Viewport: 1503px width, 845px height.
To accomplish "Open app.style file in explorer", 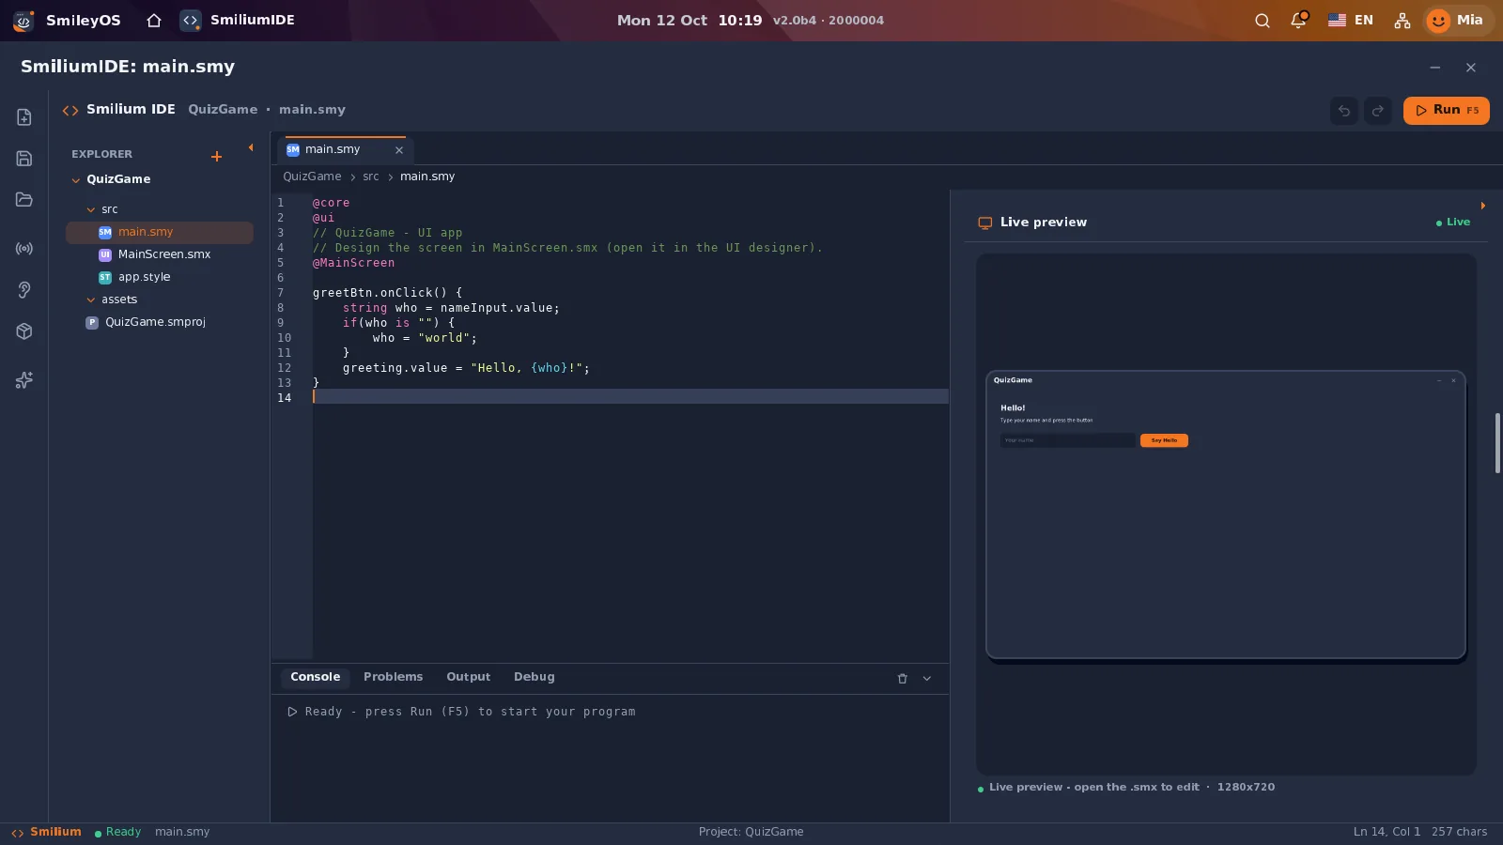I will coord(160,277).
